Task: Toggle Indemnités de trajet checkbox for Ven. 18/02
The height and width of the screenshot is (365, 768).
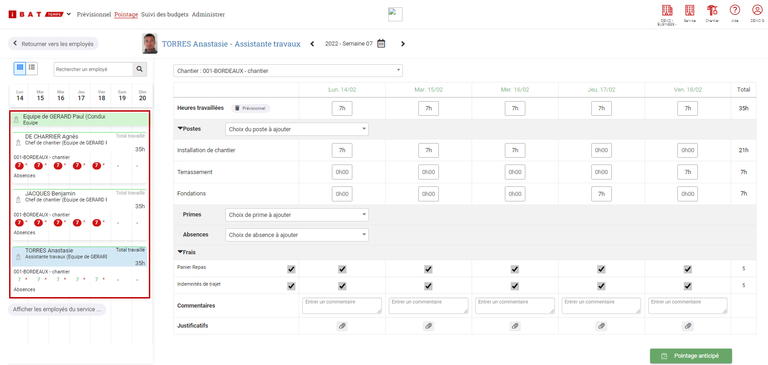Action: [x=688, y=286]
